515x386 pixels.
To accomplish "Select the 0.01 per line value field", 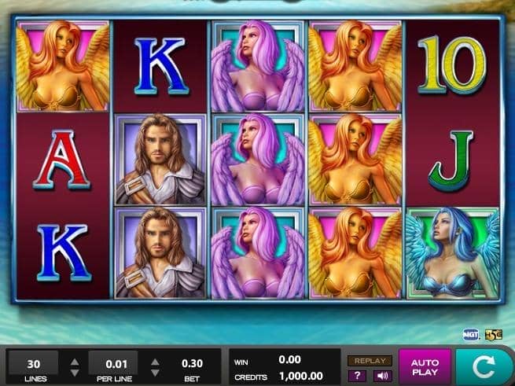I will (x=113, y=363).
